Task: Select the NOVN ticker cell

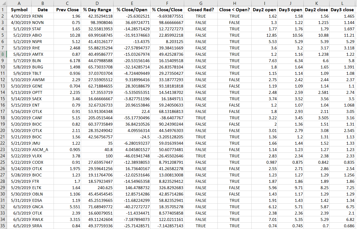Action: coord(42,23)
